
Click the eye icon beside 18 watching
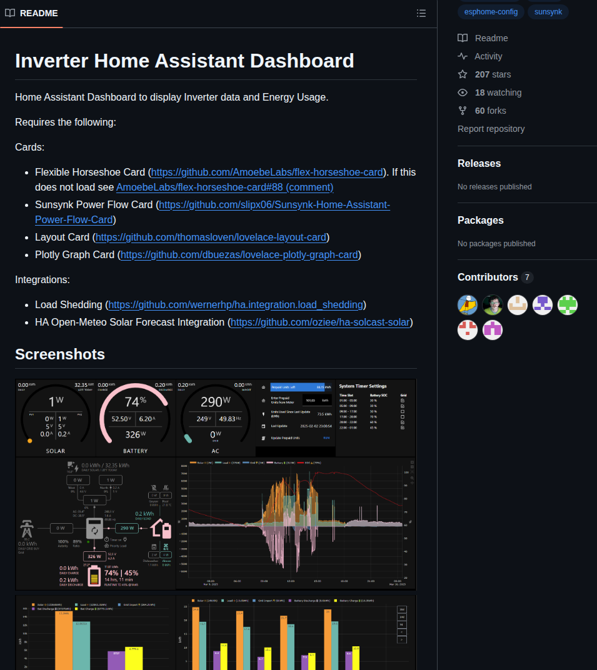coord(463,92)
